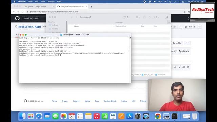The height and width of the screenshot is (122, 217).
Task: Click the GitHub 'Search or jump to' field
Action: click(34, 18)
